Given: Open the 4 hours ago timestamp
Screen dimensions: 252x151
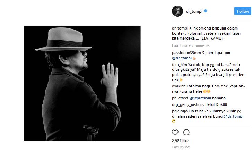Looking at the screenshot, I should coord(181,147).
